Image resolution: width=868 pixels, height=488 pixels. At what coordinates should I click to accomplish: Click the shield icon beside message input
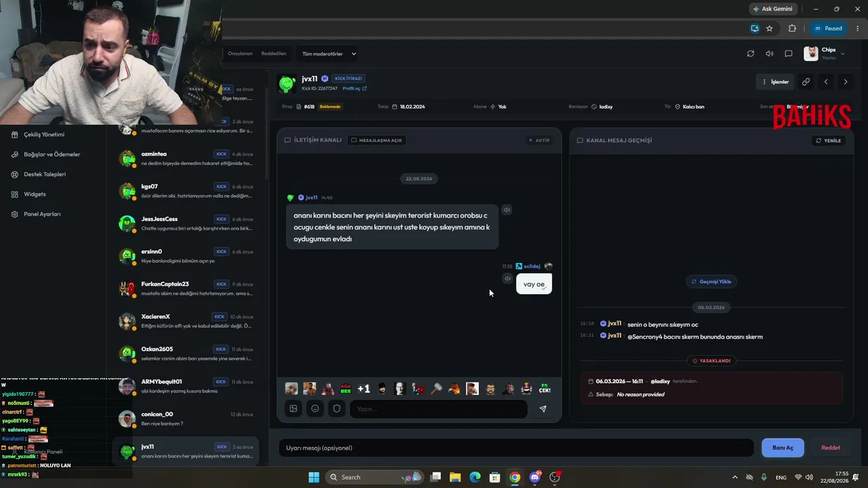coord(337,409)
